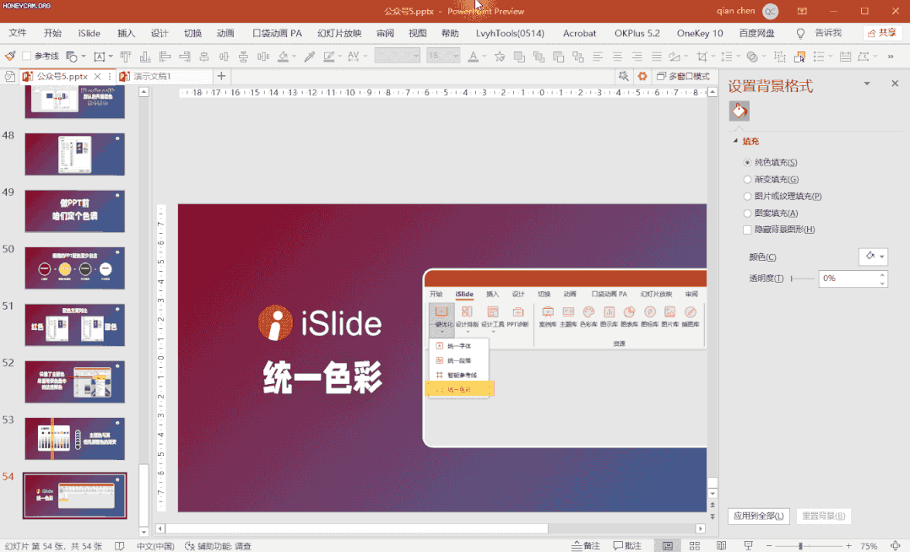Check 隐藏背景图形 checkbox
Screen dimensions: 910x552
click(x=747, y=230)
